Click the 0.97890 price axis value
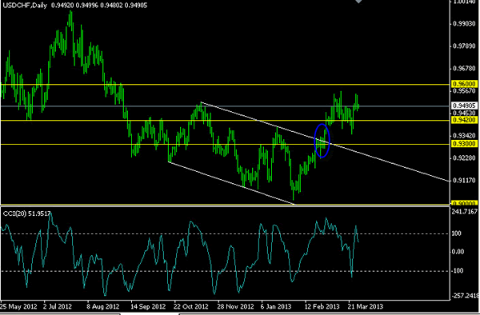This screenshot has width=480, height=315. tap(464, 46)
